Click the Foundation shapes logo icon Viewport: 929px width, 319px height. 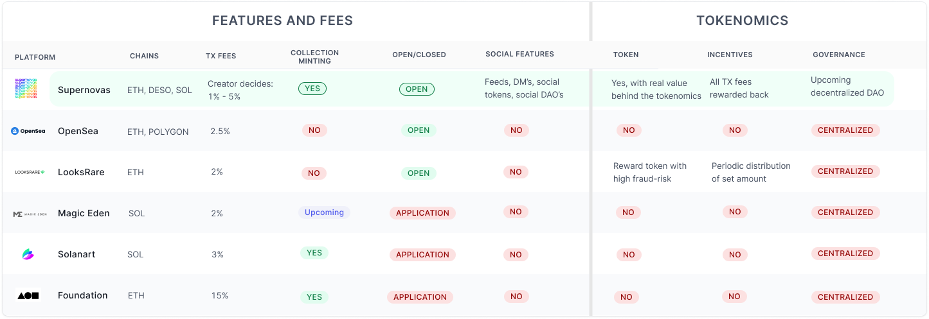click(28, 295)
